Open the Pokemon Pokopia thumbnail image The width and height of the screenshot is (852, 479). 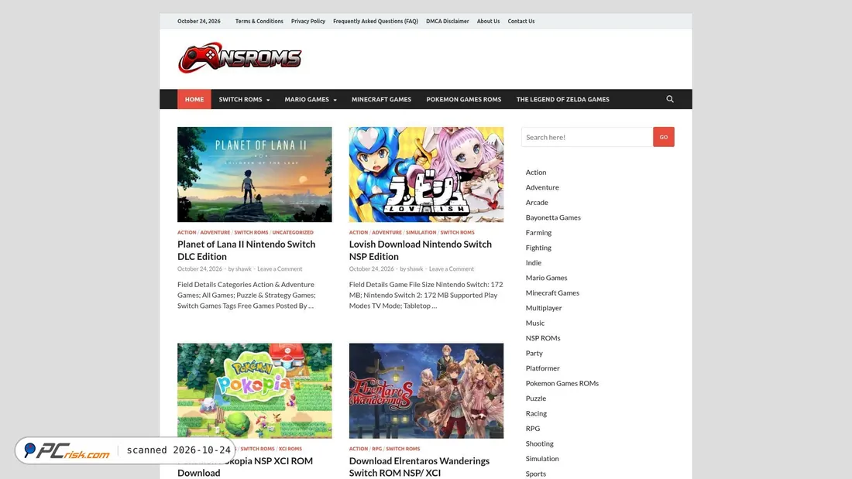(254, 391)
